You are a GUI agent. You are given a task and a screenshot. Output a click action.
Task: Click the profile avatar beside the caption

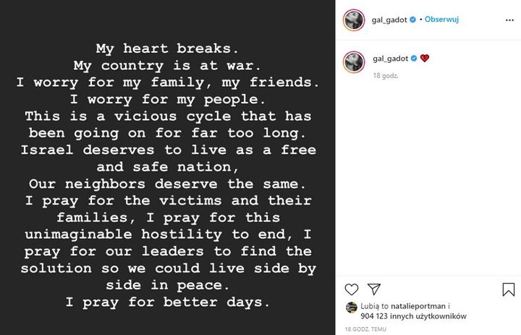point(353,61)
